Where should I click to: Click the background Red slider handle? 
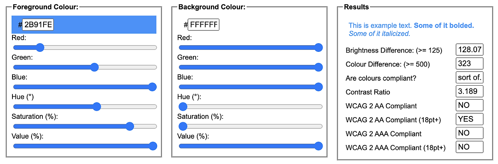[x=319, y=48]
